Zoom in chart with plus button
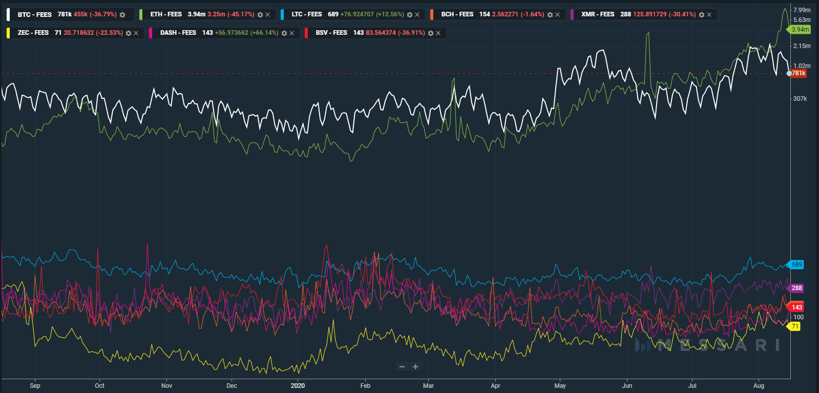Screen dimensions: 819x393 [415, 366]
